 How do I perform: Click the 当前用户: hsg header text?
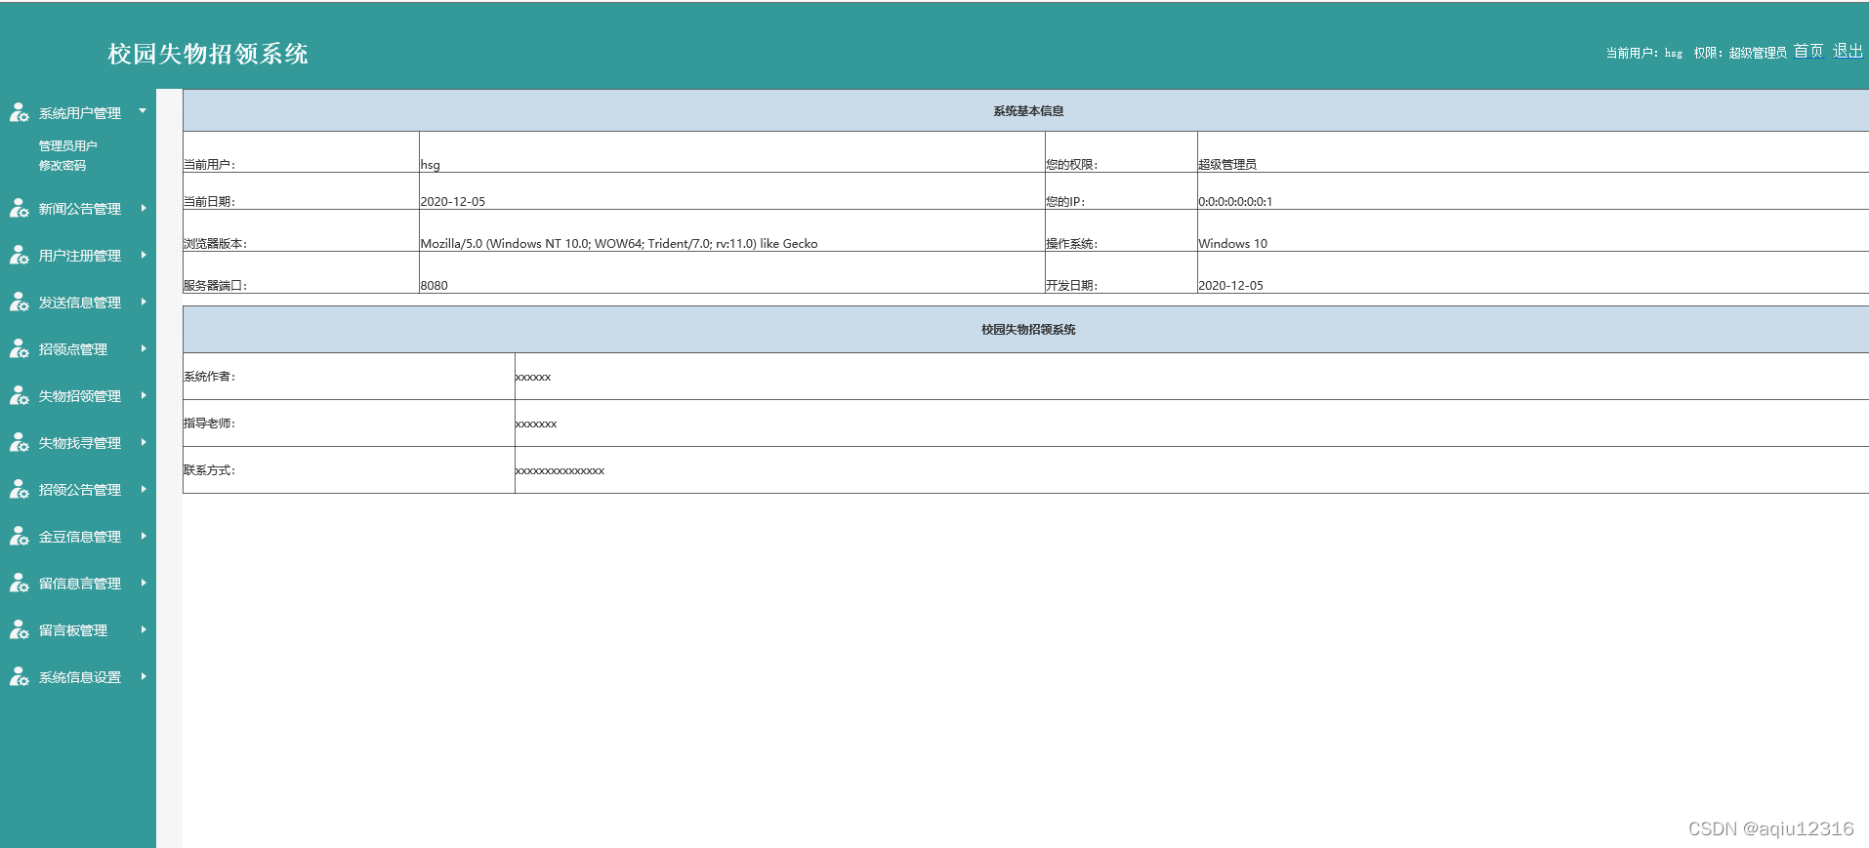click(x=1644, y=53)
